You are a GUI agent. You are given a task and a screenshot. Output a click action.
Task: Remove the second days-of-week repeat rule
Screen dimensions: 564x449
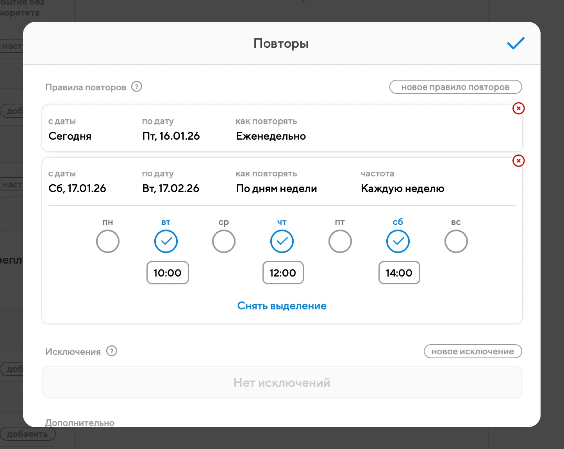coord(518,161)
